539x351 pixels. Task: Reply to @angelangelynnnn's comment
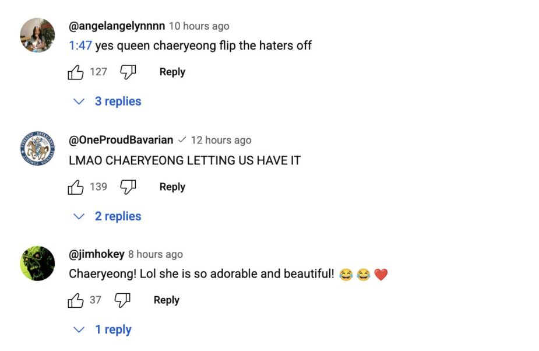[x=172, y=72]
